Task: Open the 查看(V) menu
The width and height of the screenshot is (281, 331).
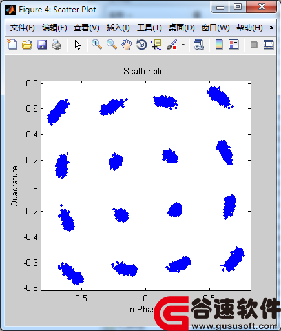Action: (x=87, y=28)
